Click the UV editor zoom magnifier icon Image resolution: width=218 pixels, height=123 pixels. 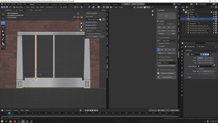click(x=153, y=11)
